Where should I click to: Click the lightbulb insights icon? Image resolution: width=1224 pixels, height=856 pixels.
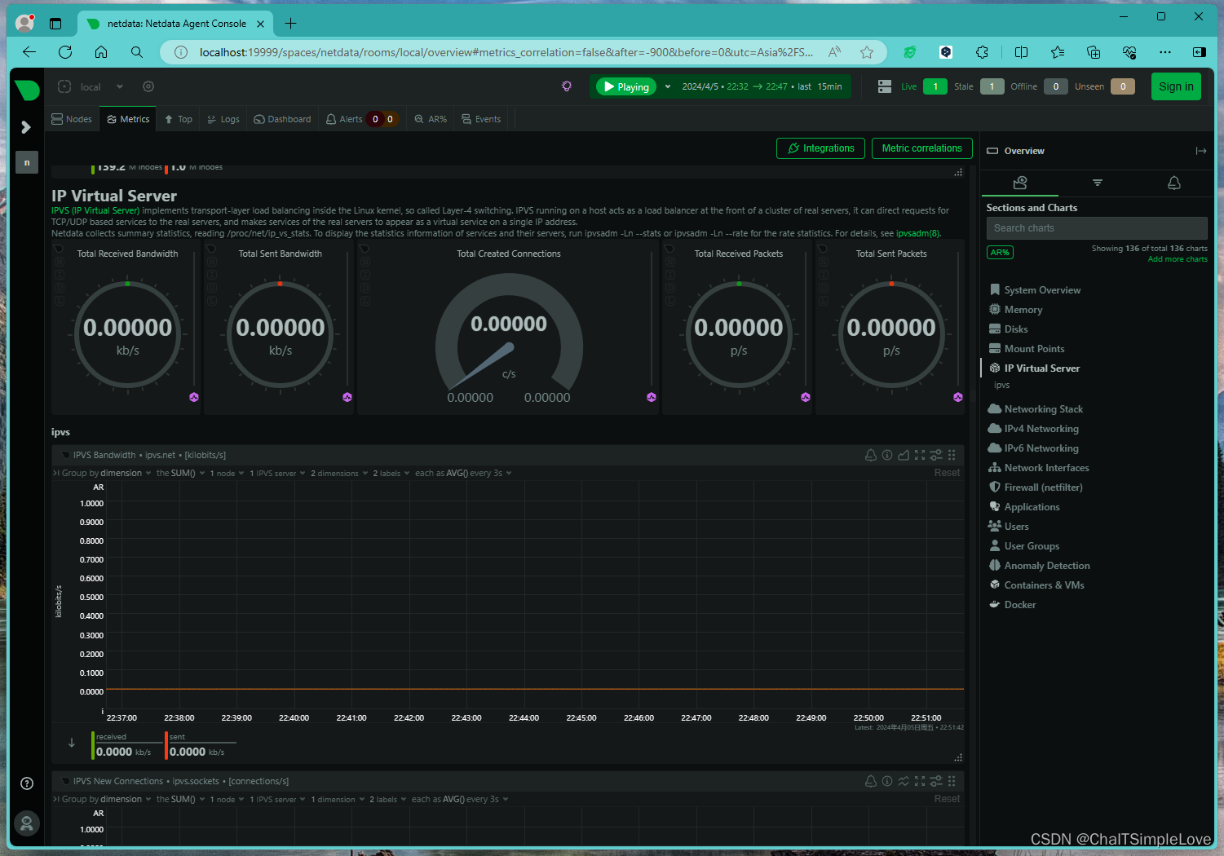[x=567, y=86]
